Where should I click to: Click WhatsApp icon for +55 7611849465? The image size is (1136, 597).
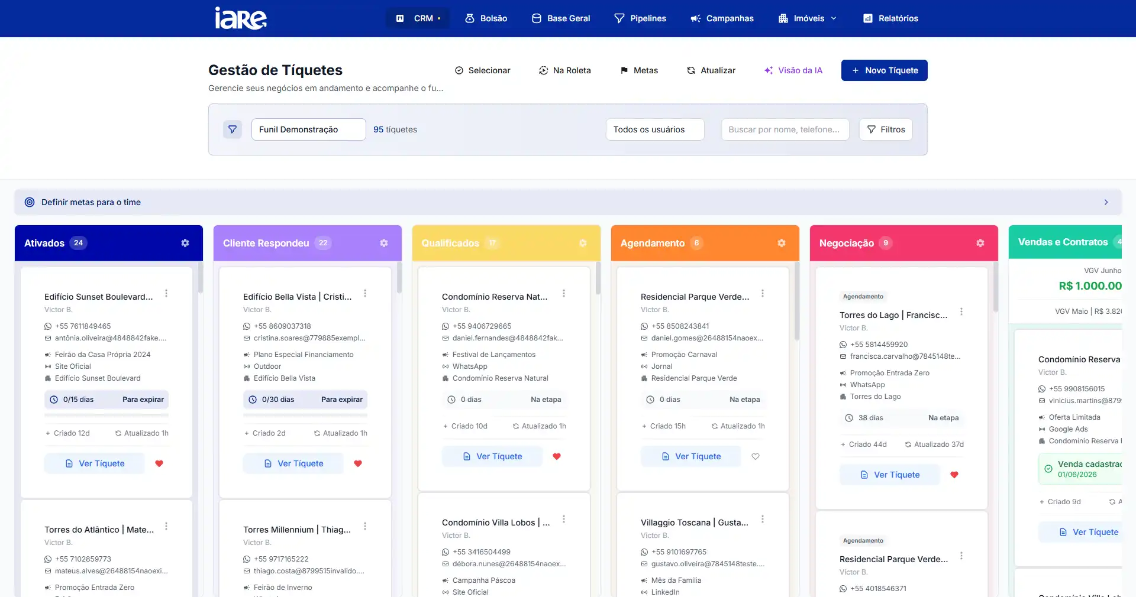(x=48, y=326)
